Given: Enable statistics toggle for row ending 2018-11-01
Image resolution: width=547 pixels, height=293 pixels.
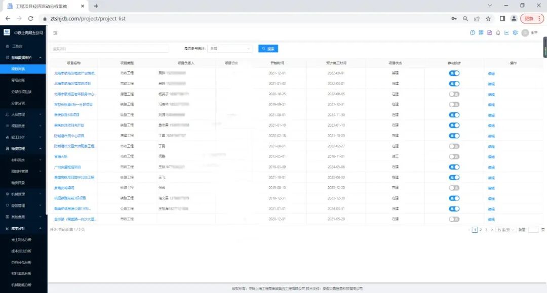Looking at the screenshot, I should click(x=454, y=157).
